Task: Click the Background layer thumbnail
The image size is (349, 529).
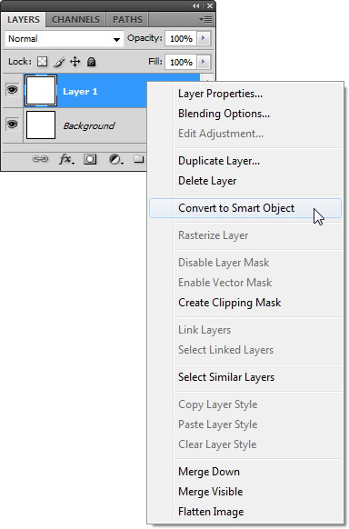Action: point(41,125)
